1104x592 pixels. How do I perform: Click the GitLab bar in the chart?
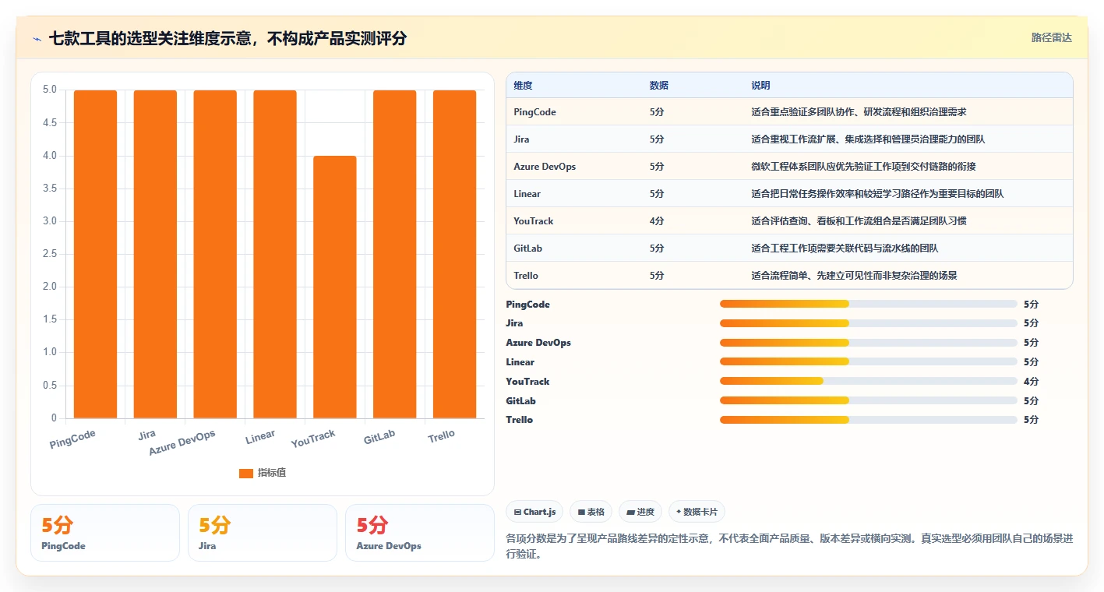(394, 254)
